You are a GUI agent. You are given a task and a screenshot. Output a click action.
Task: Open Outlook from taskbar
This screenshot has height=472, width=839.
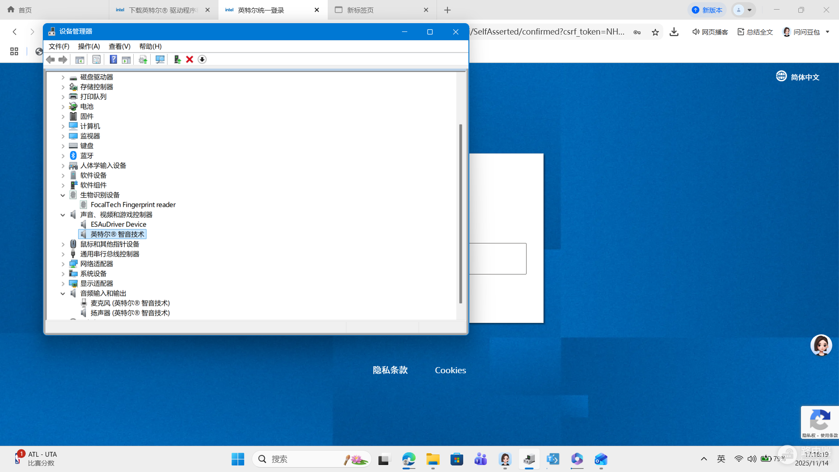(601, 459)
